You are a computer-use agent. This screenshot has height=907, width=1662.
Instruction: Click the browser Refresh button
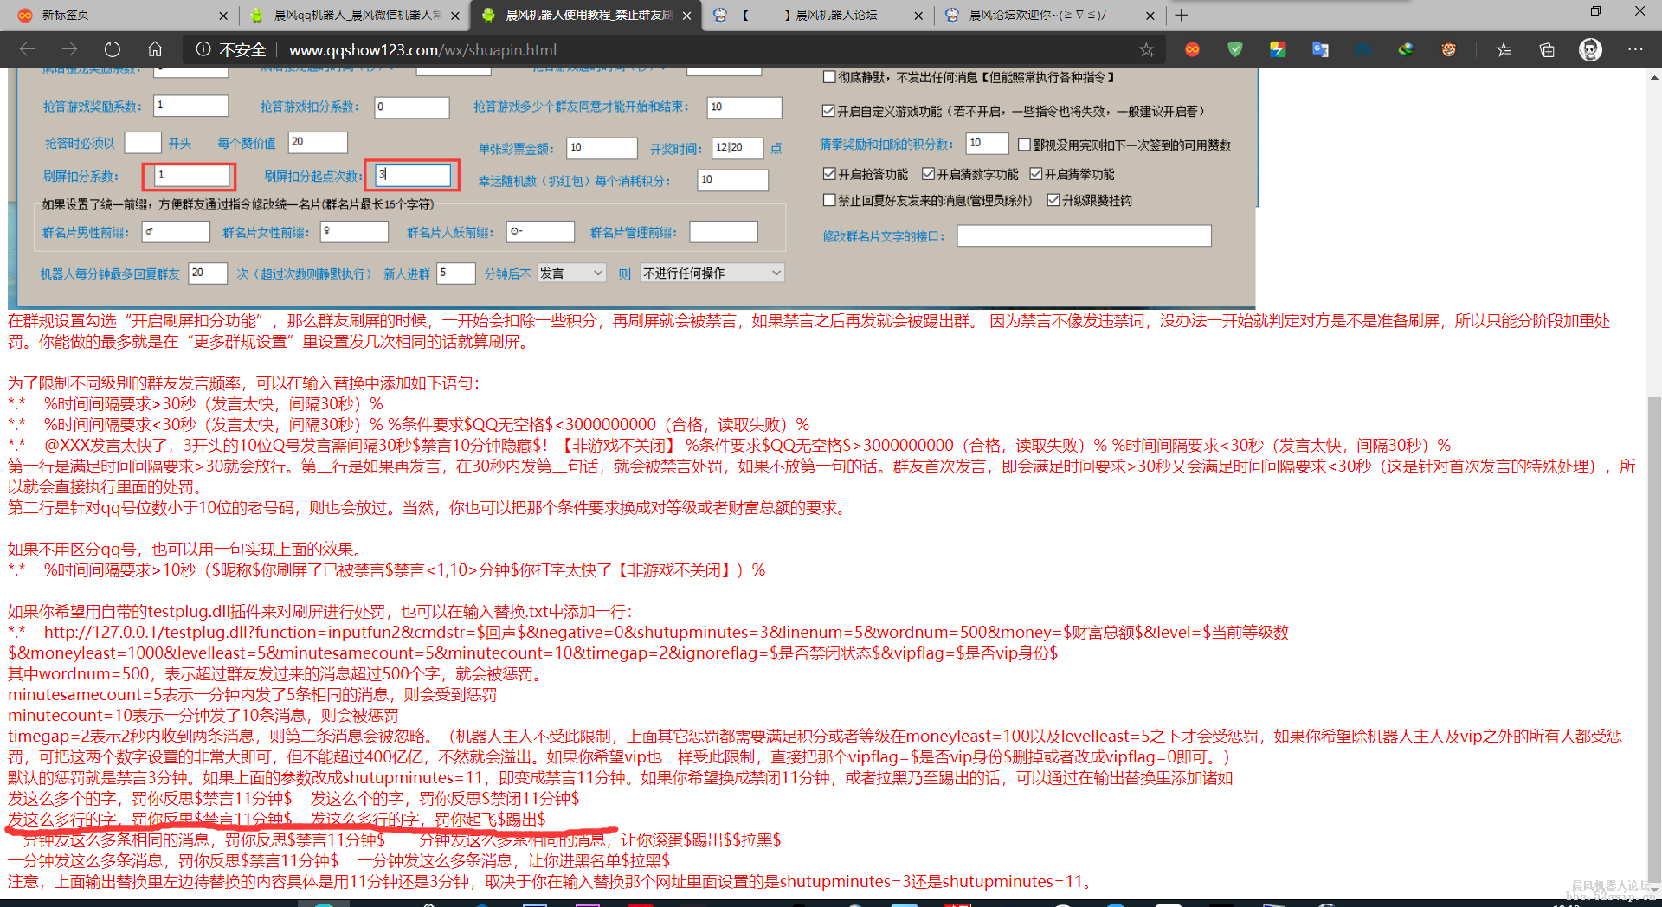point(113,49)
